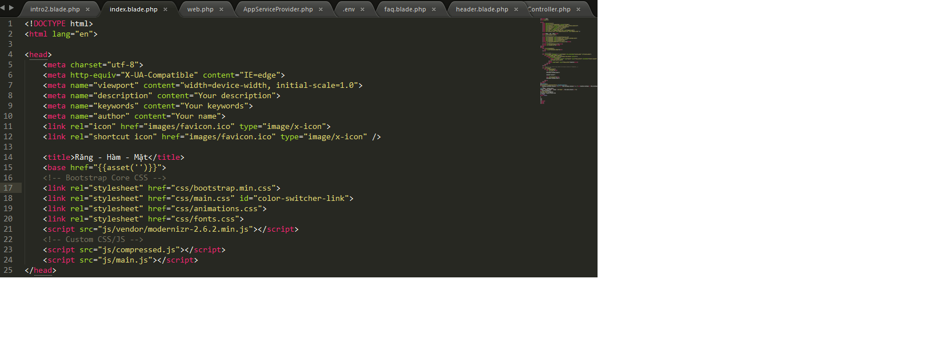Click line number 17 in gutter
The height and width of the screenshot is (347, 938).
[x=8, y=188]
